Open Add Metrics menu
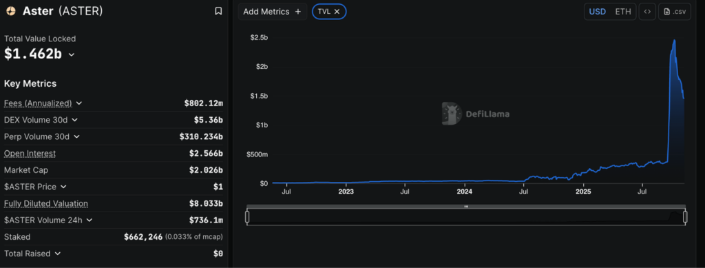 273,12
